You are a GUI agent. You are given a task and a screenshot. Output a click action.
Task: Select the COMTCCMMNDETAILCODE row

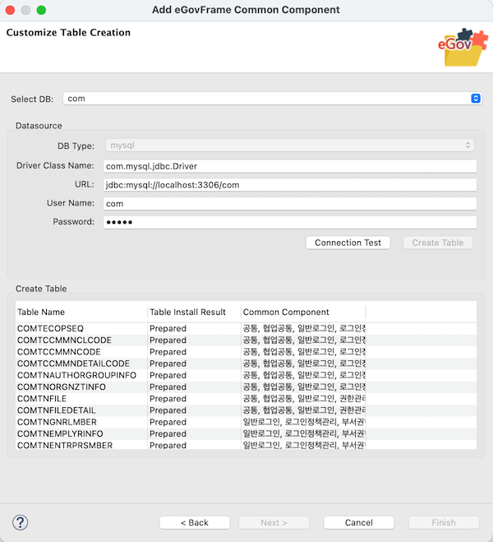[246, 364]
